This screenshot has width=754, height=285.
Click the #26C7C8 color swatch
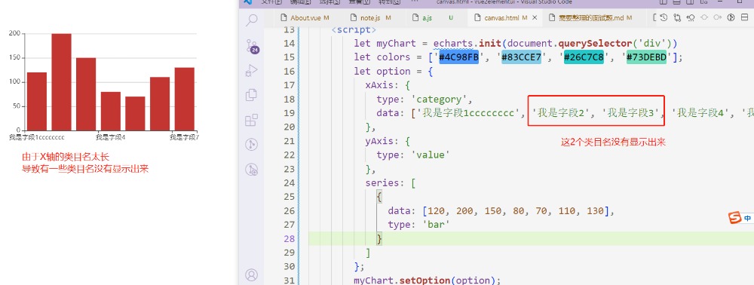(x=584, y=57)
